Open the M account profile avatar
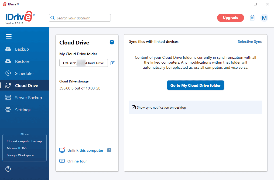This screenshot has width=274, height=180. 264,18
